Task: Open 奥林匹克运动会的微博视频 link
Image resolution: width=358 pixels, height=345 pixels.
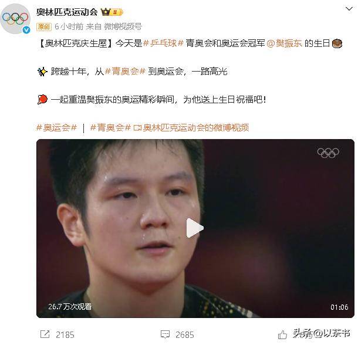Action: [191, 128]
